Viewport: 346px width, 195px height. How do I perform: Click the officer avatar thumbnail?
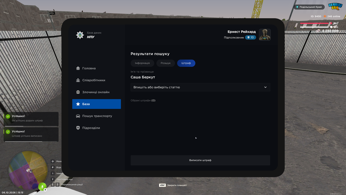(265, 35)
